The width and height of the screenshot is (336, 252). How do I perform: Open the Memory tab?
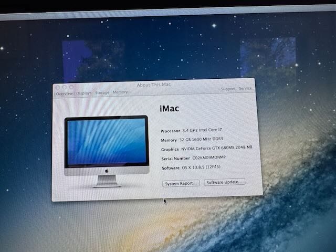click(x=120, y=92)
